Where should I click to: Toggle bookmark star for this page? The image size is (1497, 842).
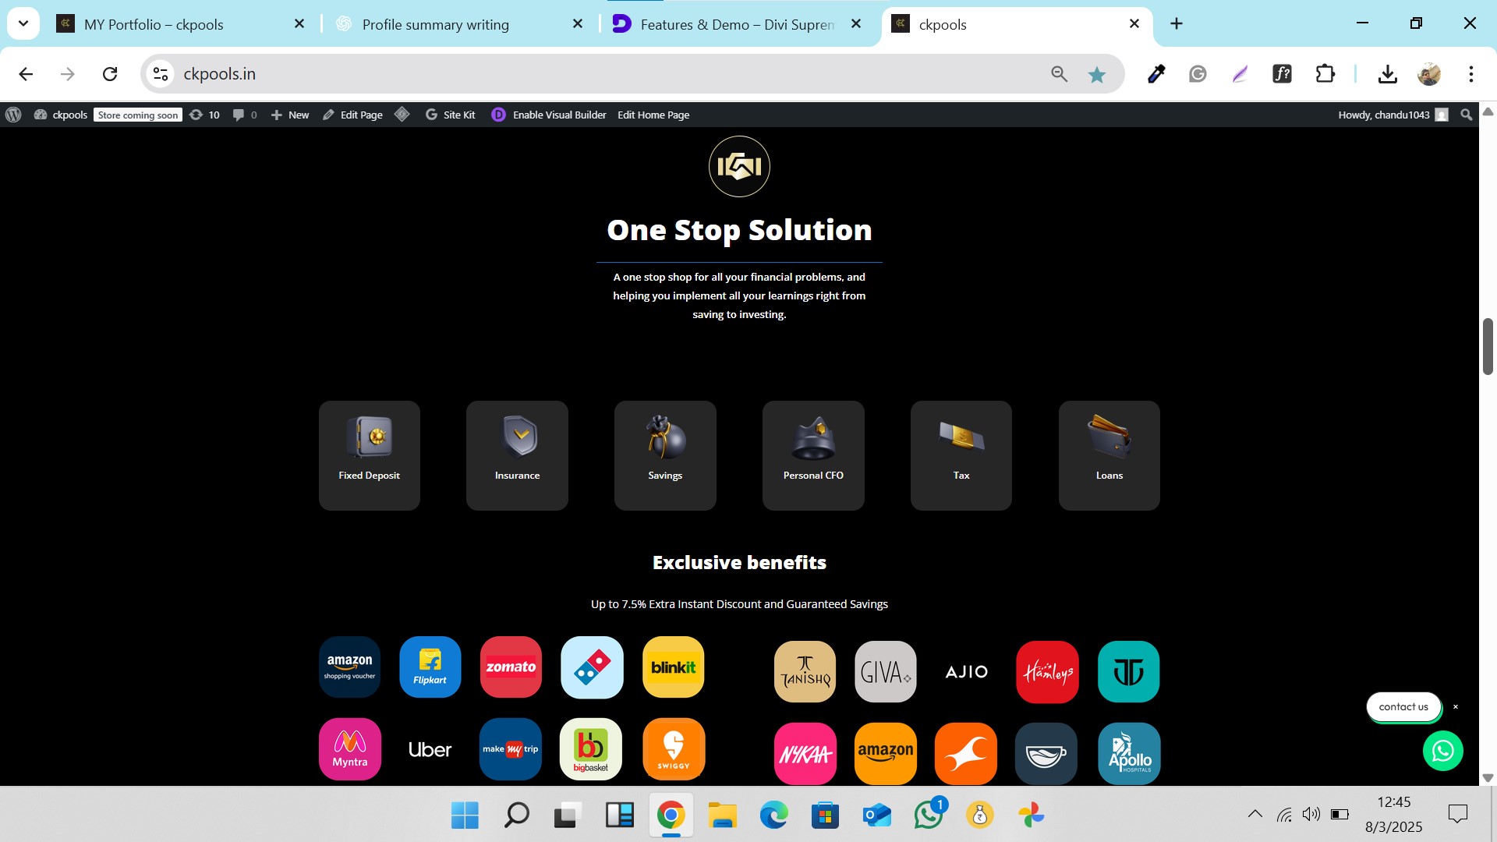pyautogui.click(x=1097, y=74)
